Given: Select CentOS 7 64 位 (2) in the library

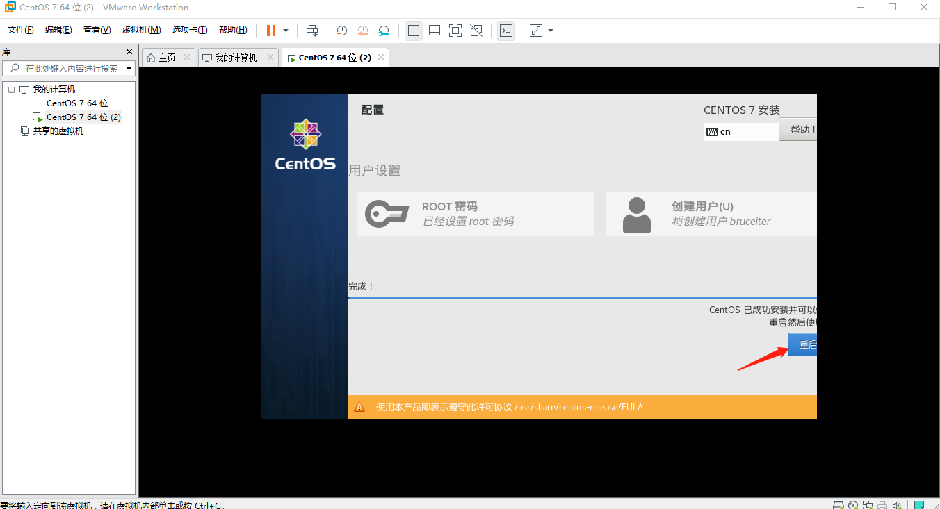Looking at the screenshot, I should (x=83, y=117).
